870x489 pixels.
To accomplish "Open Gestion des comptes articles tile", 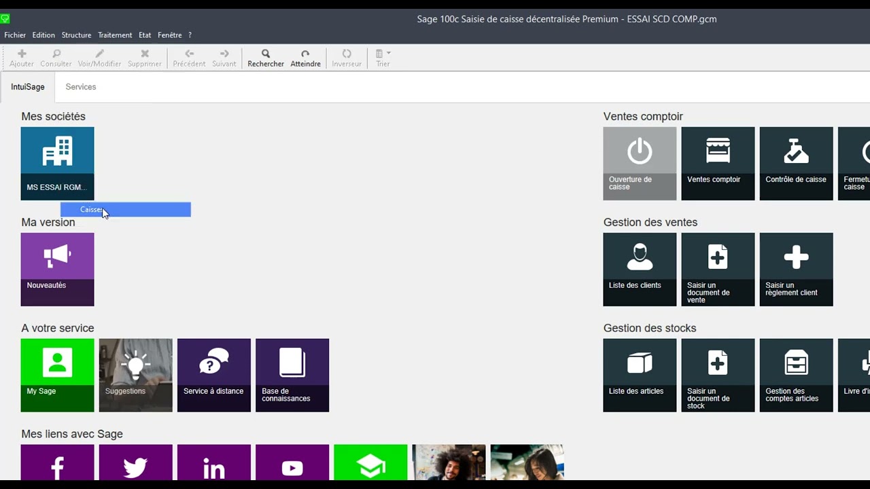I will tap(796, 376).
